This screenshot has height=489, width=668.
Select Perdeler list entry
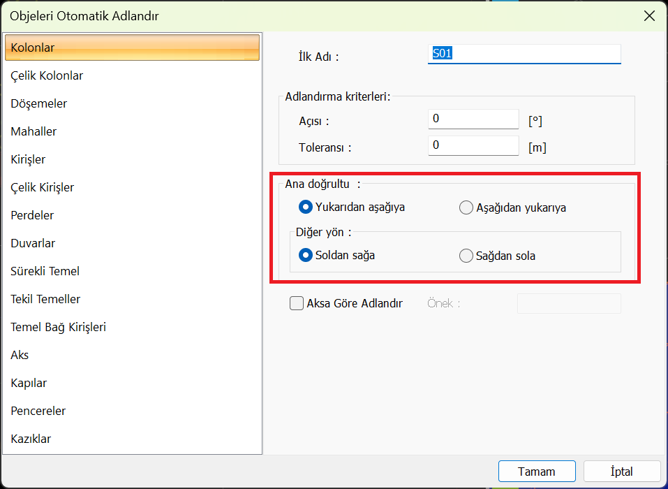point(32,215)
